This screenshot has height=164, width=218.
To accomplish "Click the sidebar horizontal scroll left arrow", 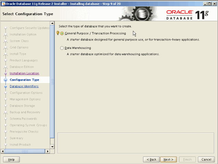I will point(3,151).
